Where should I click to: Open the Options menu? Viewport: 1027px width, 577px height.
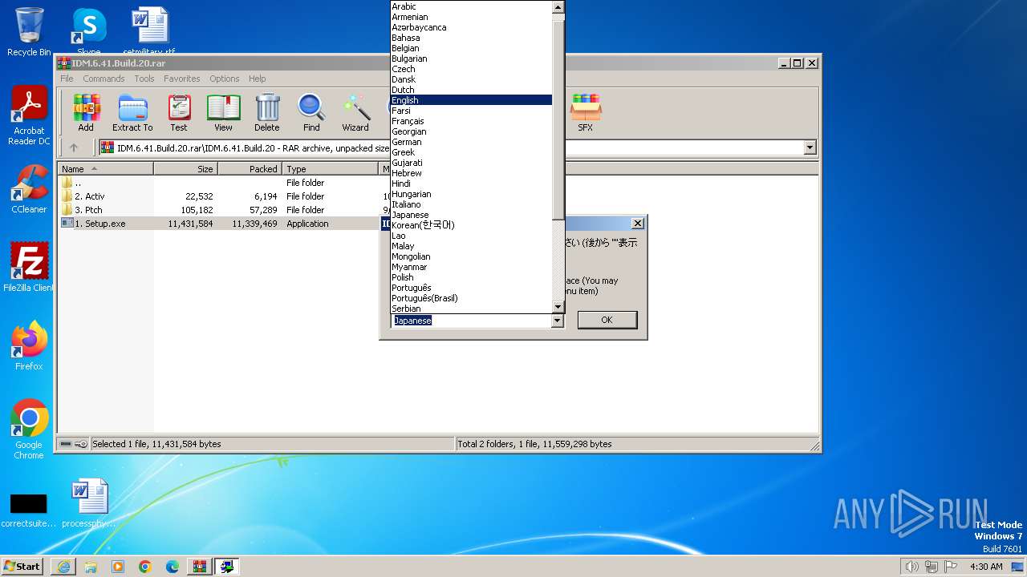pyautogui.click(x=225, y=79)
